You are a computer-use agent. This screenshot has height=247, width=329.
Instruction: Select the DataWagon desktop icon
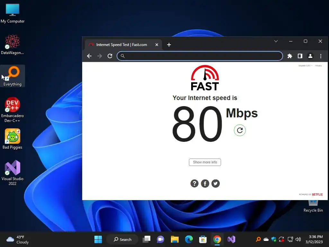coord(13,45)
